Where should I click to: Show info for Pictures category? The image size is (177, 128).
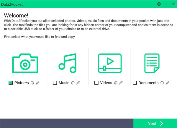coord(32,83)
